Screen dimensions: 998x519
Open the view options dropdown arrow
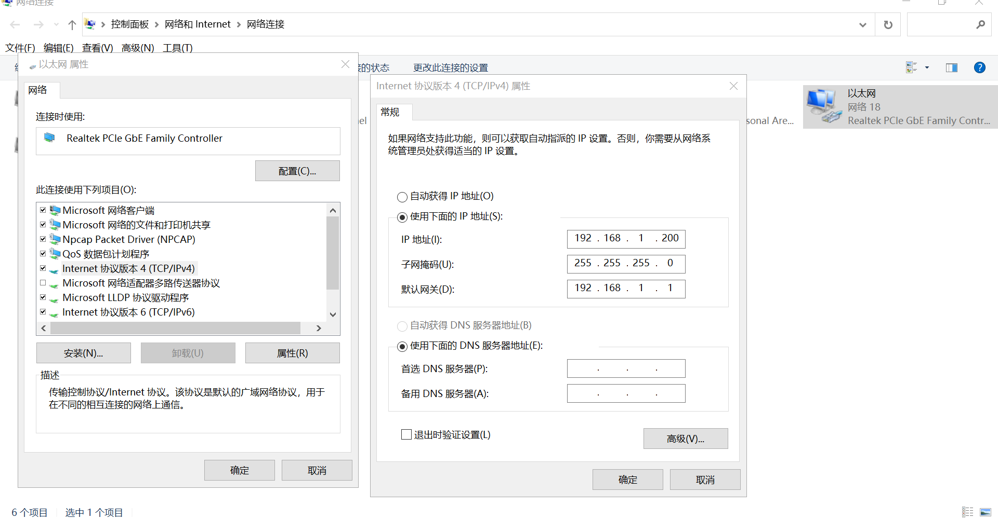point(927,67)
